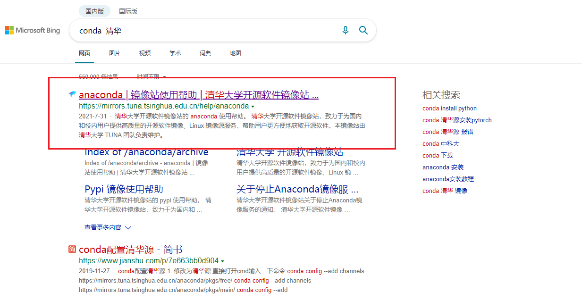Click the 2019-11-27 result date
The width and height of the screenshot is (582, 301).
coord(94,271)
